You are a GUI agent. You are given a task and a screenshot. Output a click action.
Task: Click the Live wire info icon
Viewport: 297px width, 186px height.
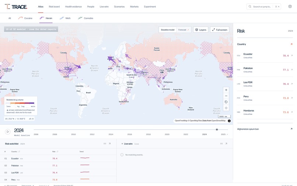[122, 155]
